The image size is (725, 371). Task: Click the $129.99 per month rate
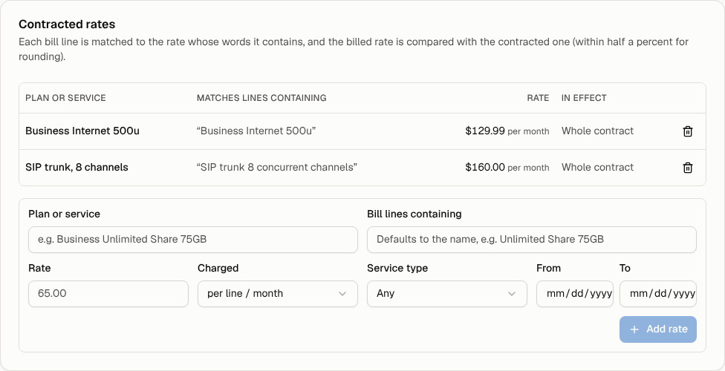(507, 131)
